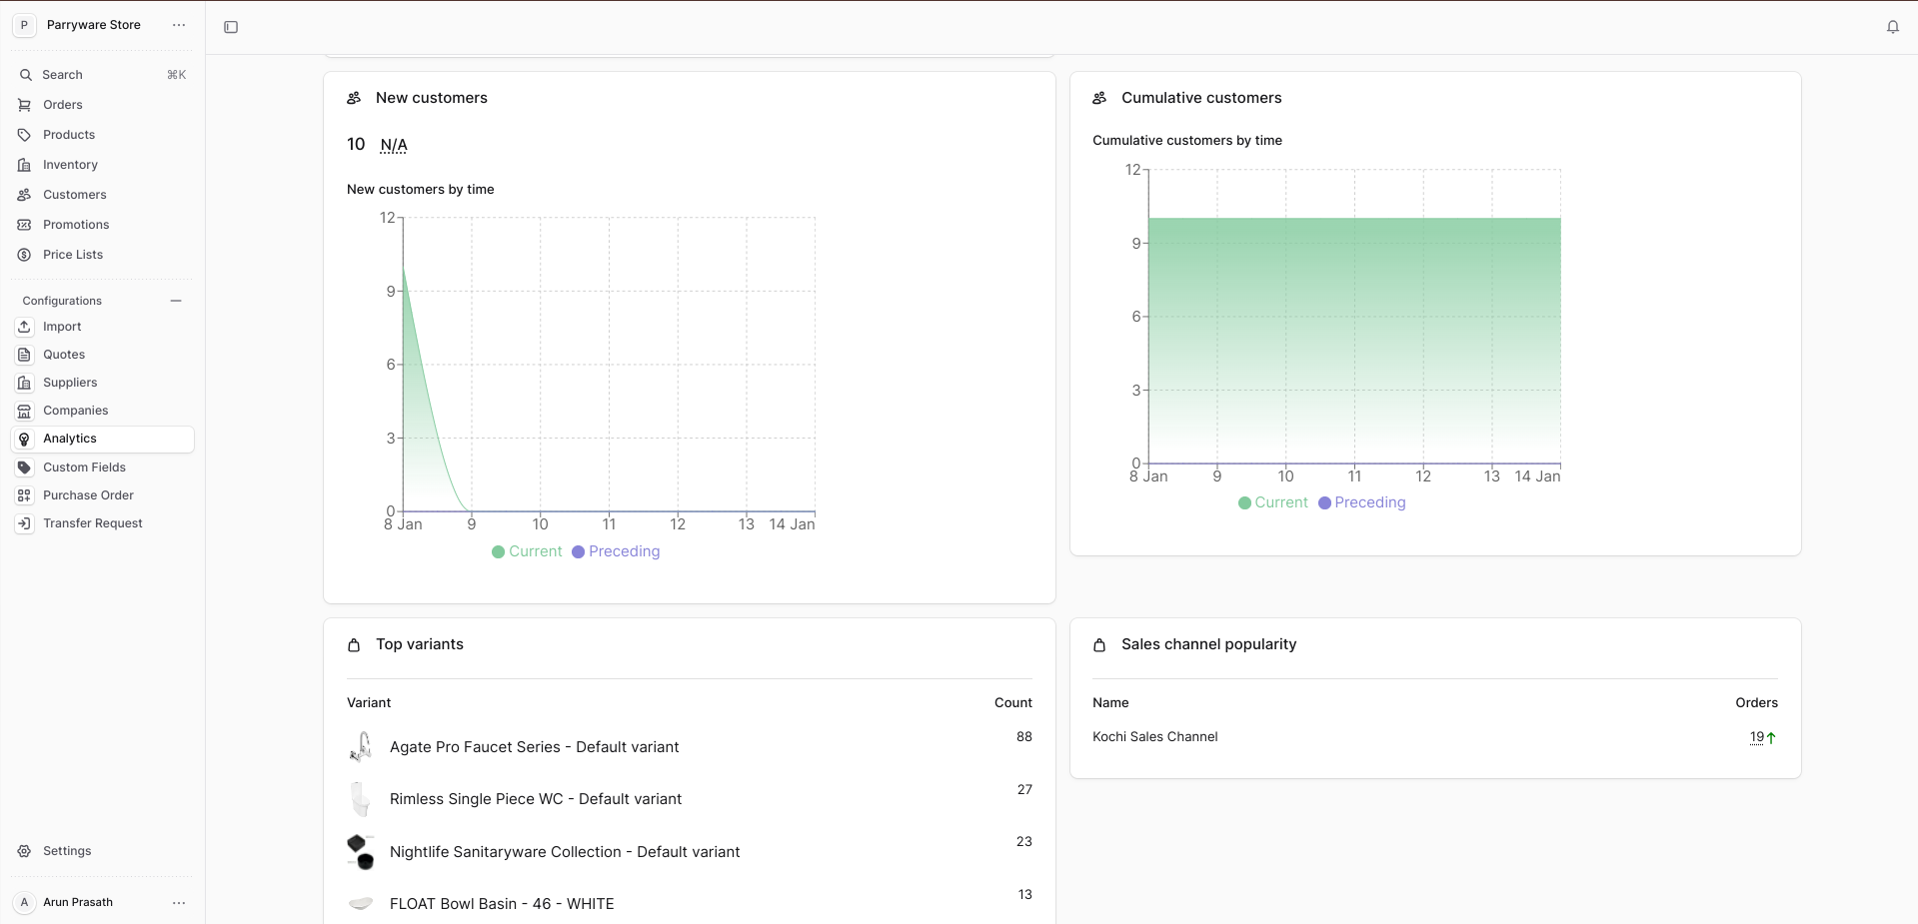1918x924 pixels.
Task: Toggle Current series in New customers legend
Action: click(527, 551)
